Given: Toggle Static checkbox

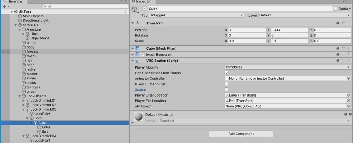Looking at the screenshot, I should [336, 9].
